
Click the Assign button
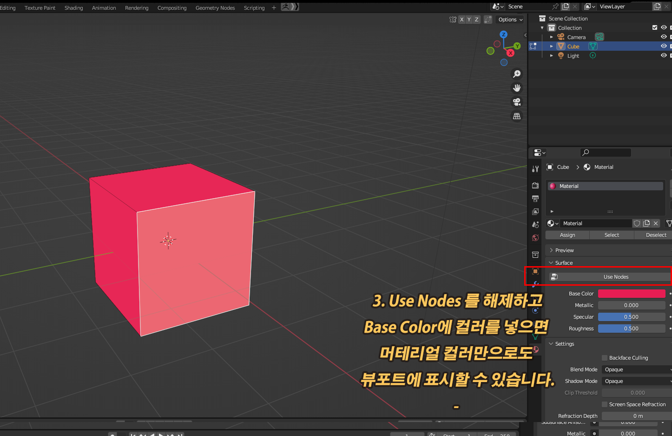point(567,235)
